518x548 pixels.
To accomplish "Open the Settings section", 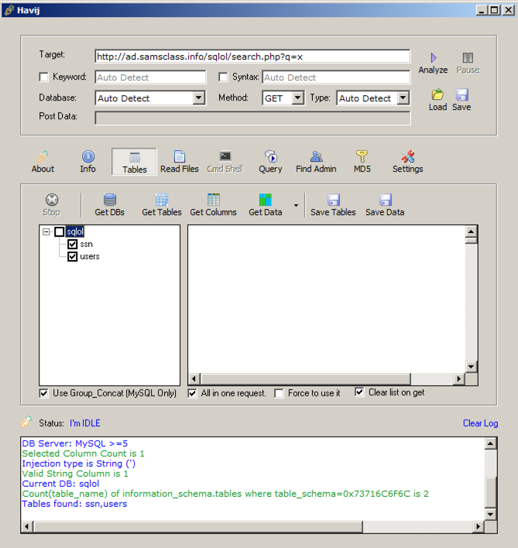I will coord(407,162).
